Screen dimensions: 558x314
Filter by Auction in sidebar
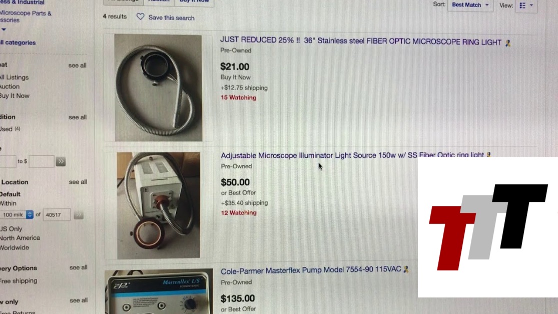tap(10, 87)
